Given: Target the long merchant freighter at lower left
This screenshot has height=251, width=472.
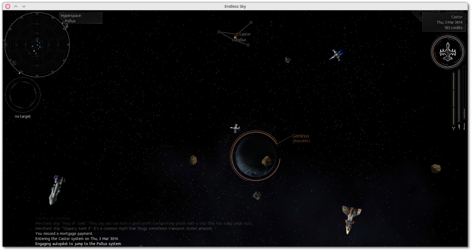Looking at the screenshot, I should 56,190.
